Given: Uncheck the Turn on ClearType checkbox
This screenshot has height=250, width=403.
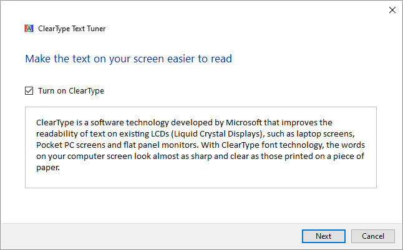Looking at the screenshot, I should coord(29,90).
